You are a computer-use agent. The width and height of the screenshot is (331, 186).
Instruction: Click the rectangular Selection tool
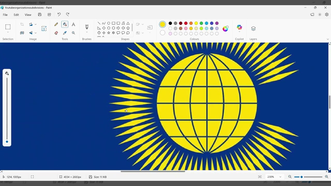tap(8, 27)
